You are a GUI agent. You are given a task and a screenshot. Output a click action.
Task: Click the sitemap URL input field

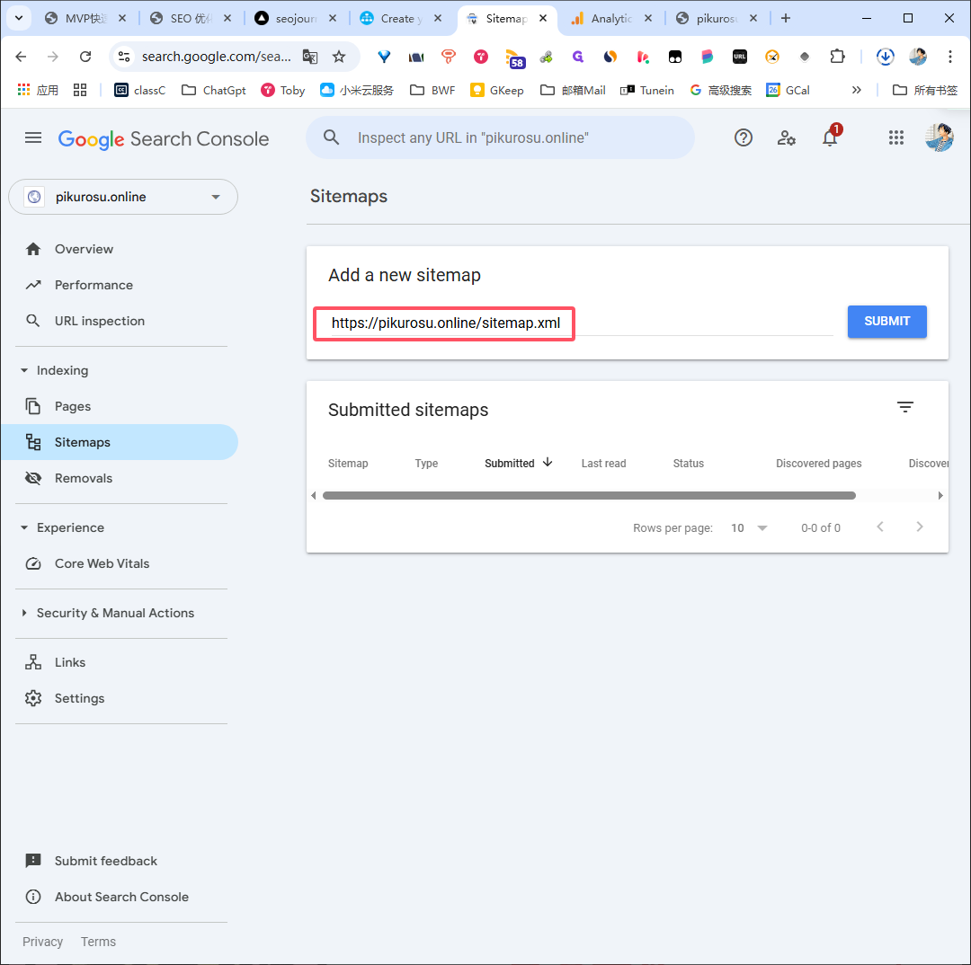pos(580,323)
